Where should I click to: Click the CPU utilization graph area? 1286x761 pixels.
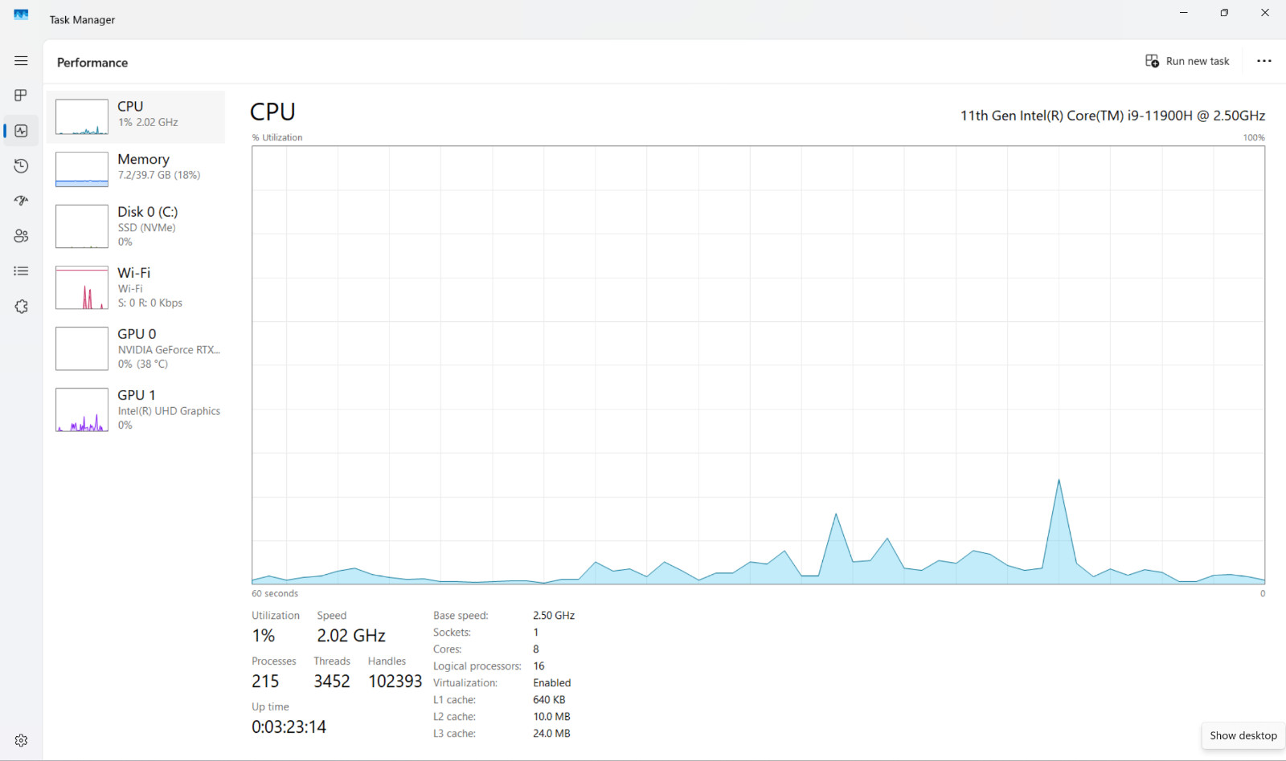click(x=758, y=364)
